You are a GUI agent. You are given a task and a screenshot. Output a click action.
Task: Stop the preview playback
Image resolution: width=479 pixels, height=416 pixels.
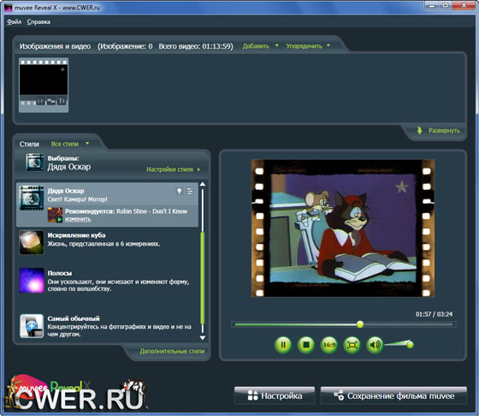pyautogui.click(x=306, y=345)
